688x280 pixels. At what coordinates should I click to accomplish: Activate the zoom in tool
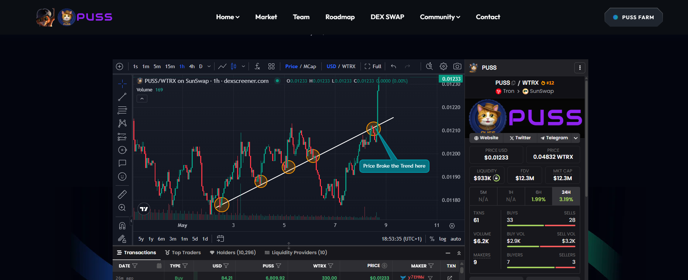coord(122,207)
